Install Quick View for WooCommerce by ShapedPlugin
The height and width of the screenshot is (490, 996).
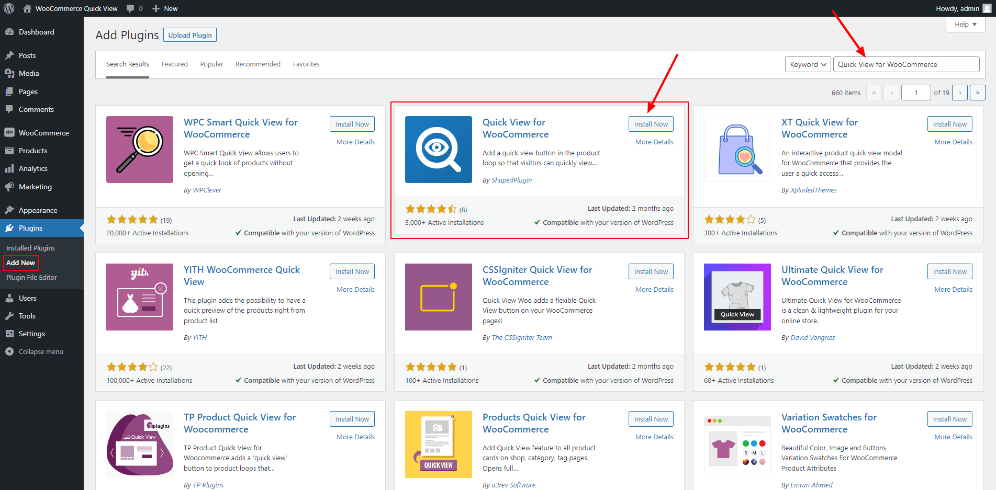(x=651, y=124)
